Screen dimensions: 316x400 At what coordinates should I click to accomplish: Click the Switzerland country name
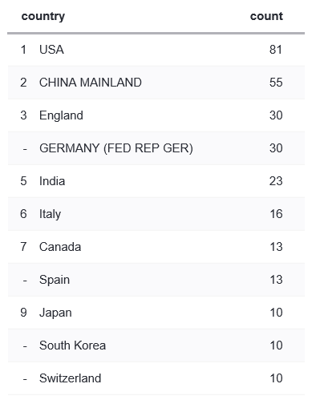pos(71,378)
